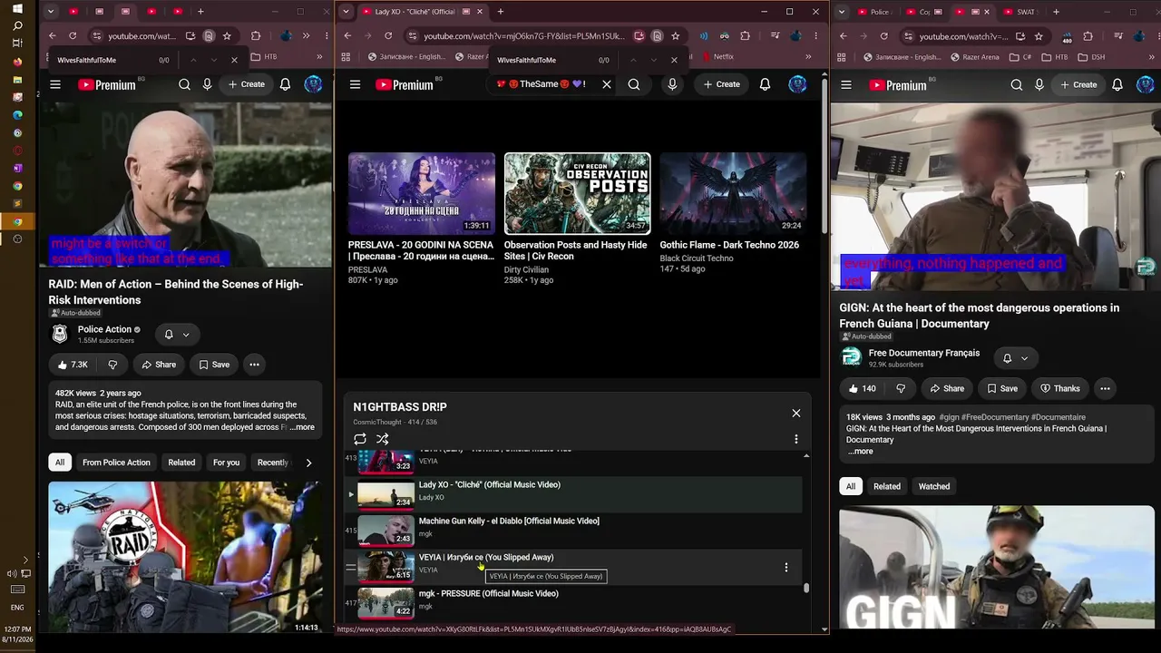This screenshot has width=1161, height=653.
Task: Bookmark the page in the middle browser window
Action: pyautogui.click(x=675, y=36)
